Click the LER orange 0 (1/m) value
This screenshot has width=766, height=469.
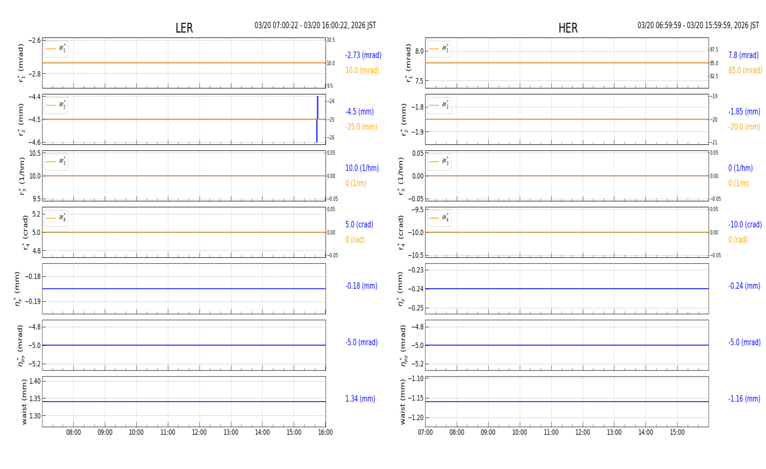[x=355, y=183]
